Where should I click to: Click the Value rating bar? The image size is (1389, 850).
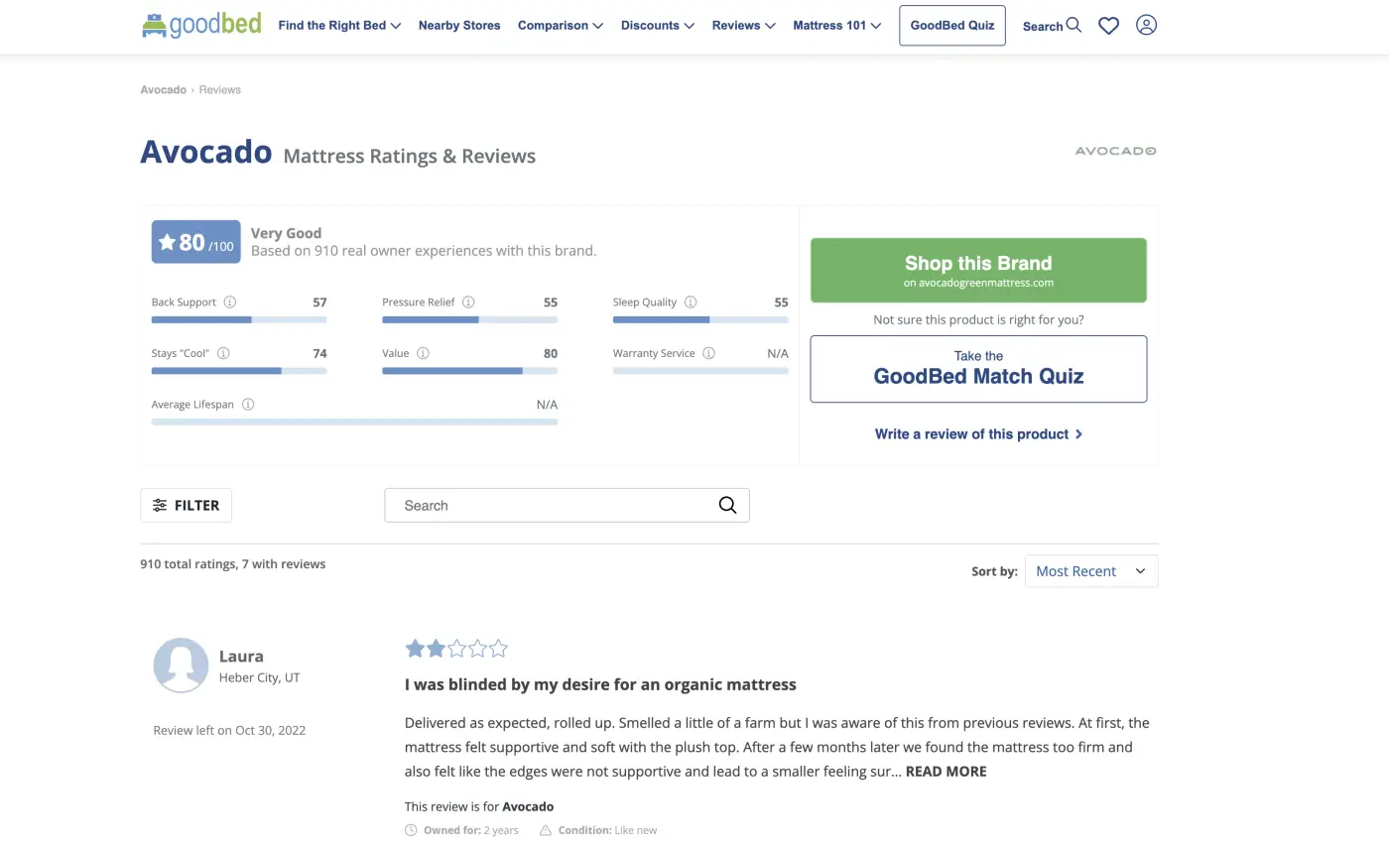pos(469,371)
